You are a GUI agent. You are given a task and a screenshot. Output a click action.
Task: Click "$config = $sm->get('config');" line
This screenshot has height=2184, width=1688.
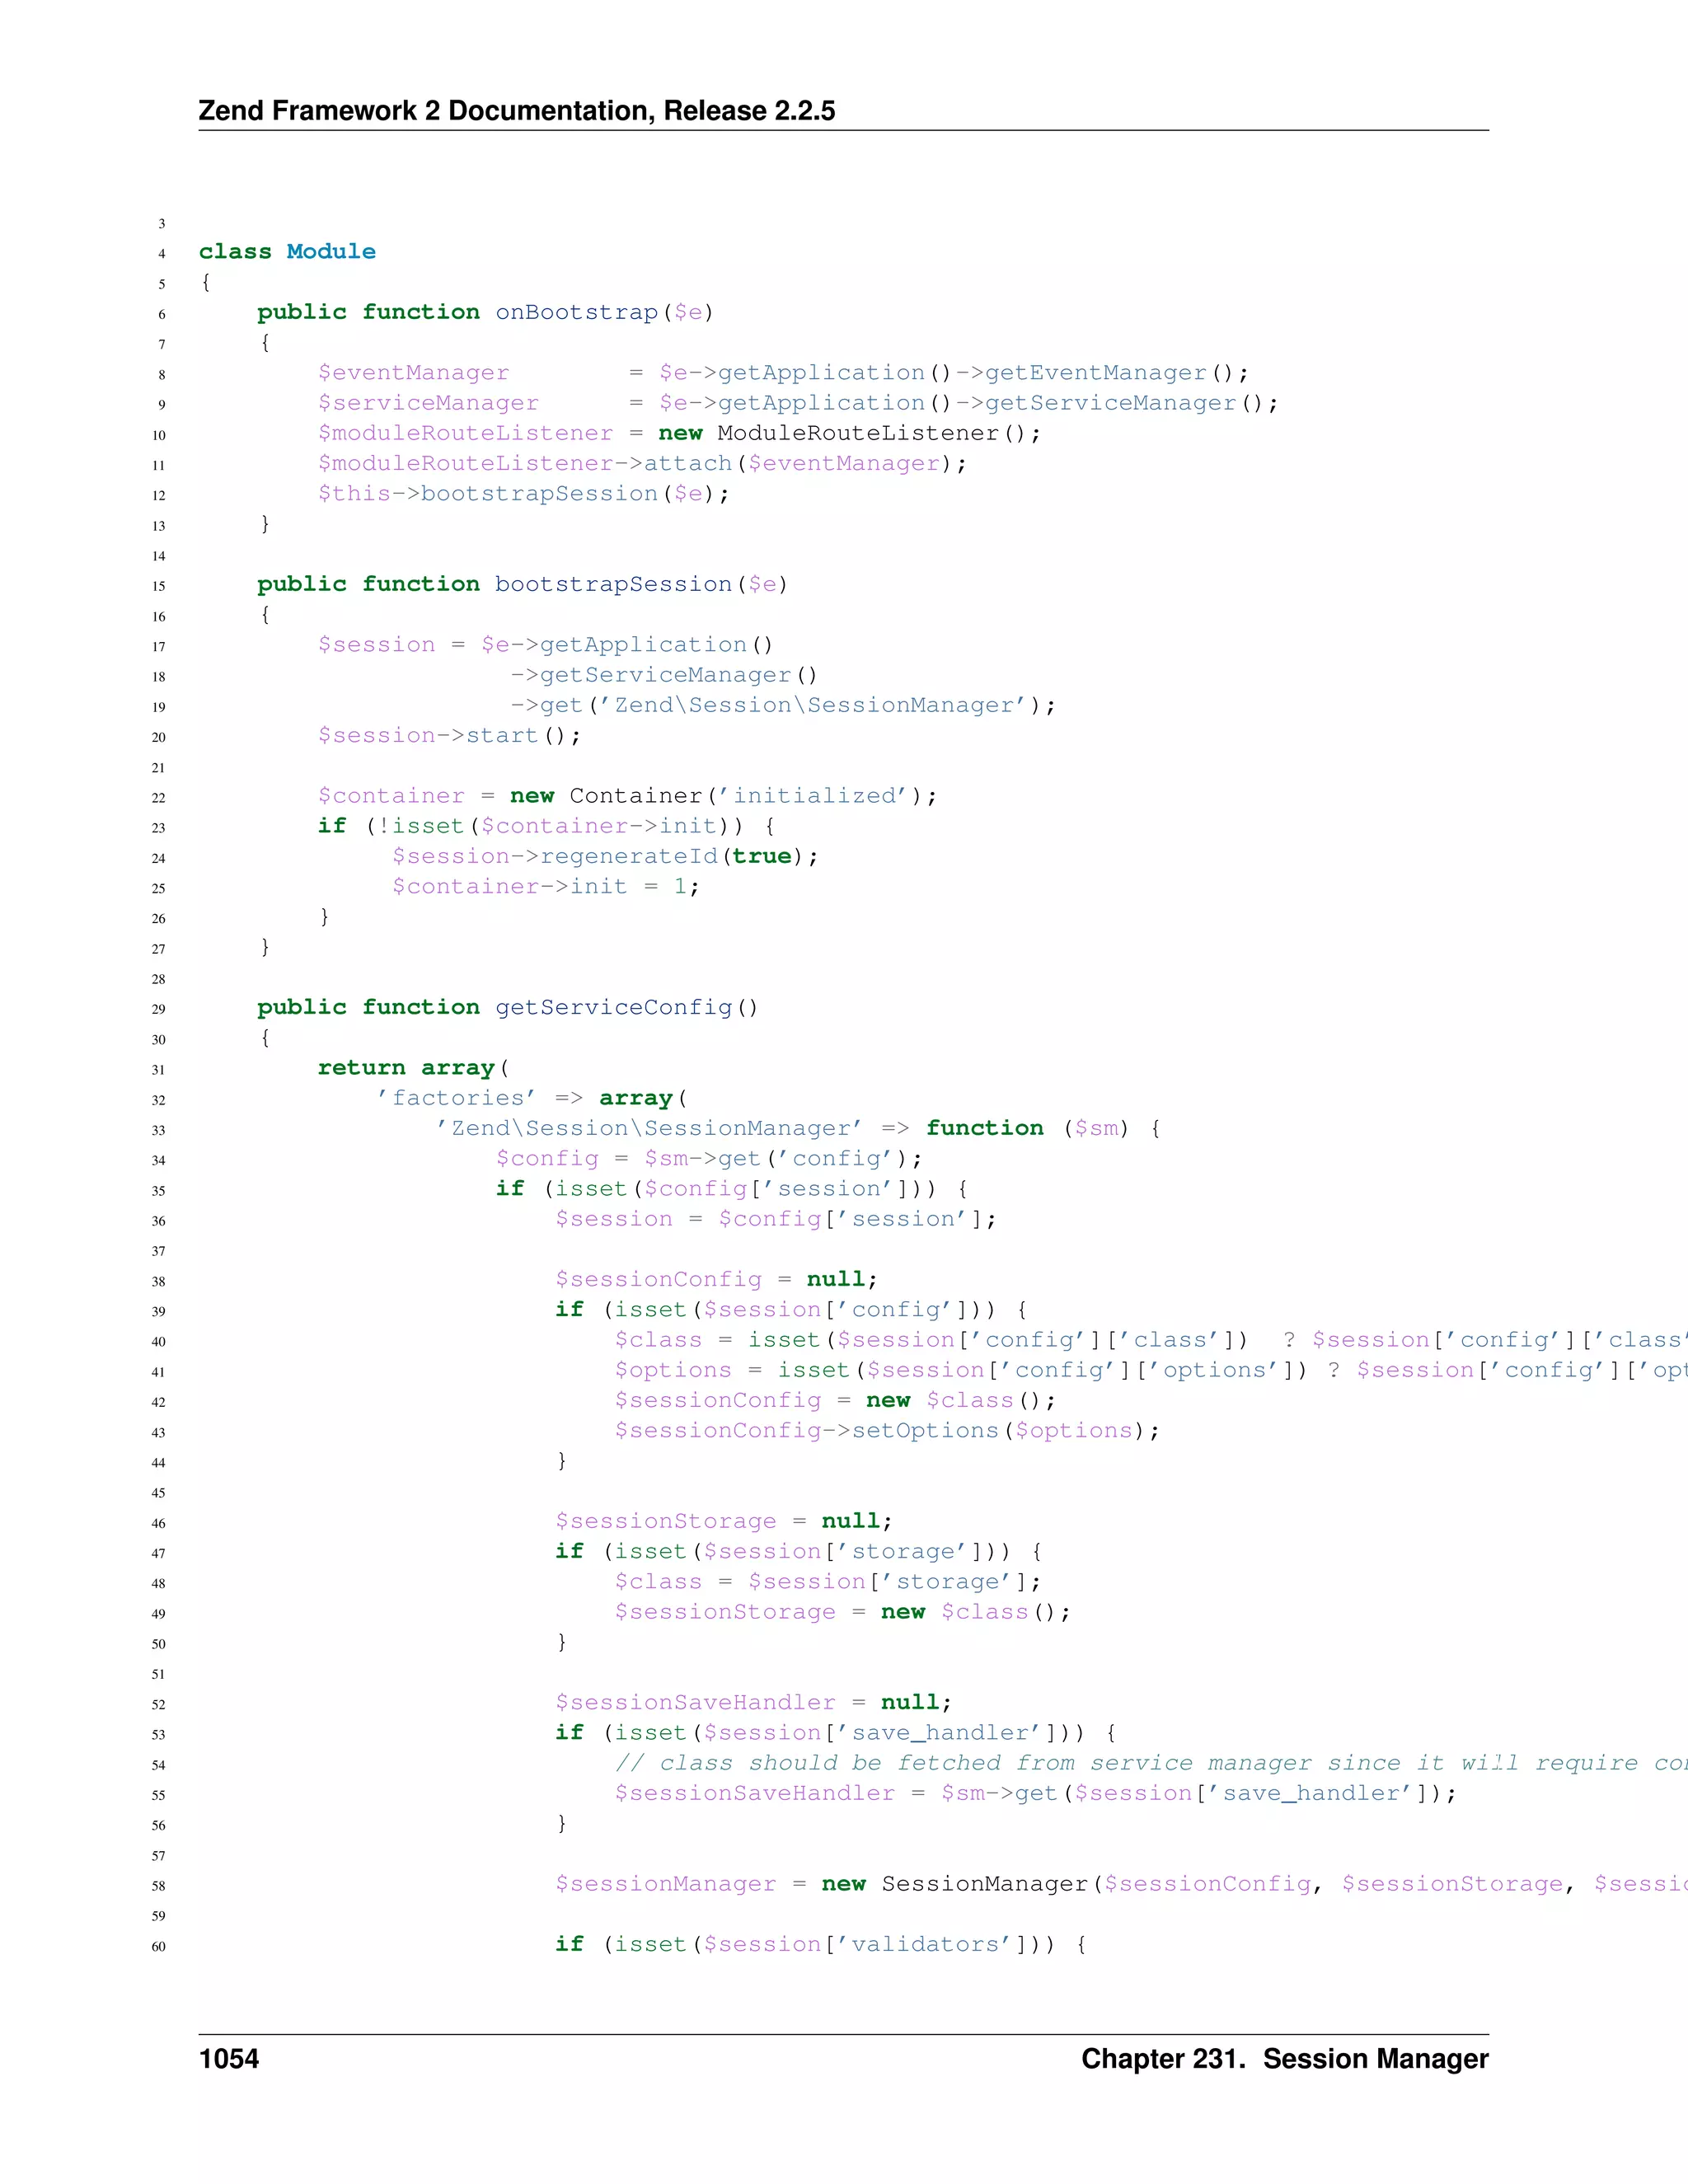(x=709, y=1158)
